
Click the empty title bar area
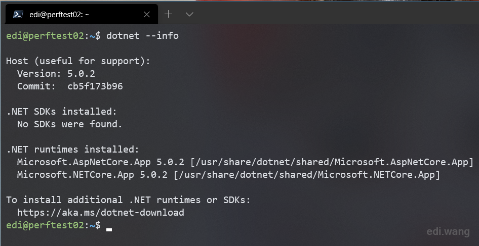point(336,14)
